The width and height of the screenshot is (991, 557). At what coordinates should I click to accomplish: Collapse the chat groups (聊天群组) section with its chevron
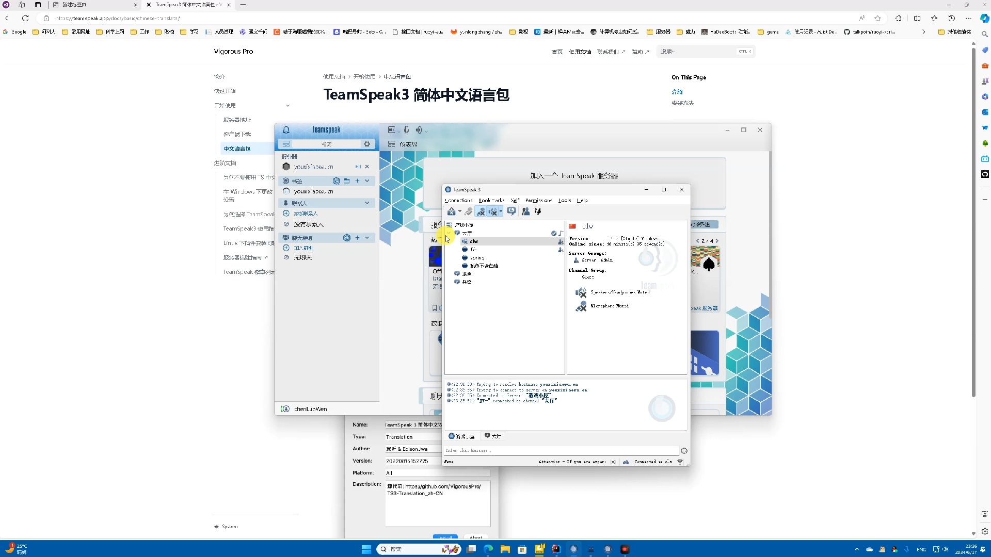pos(367,238)
